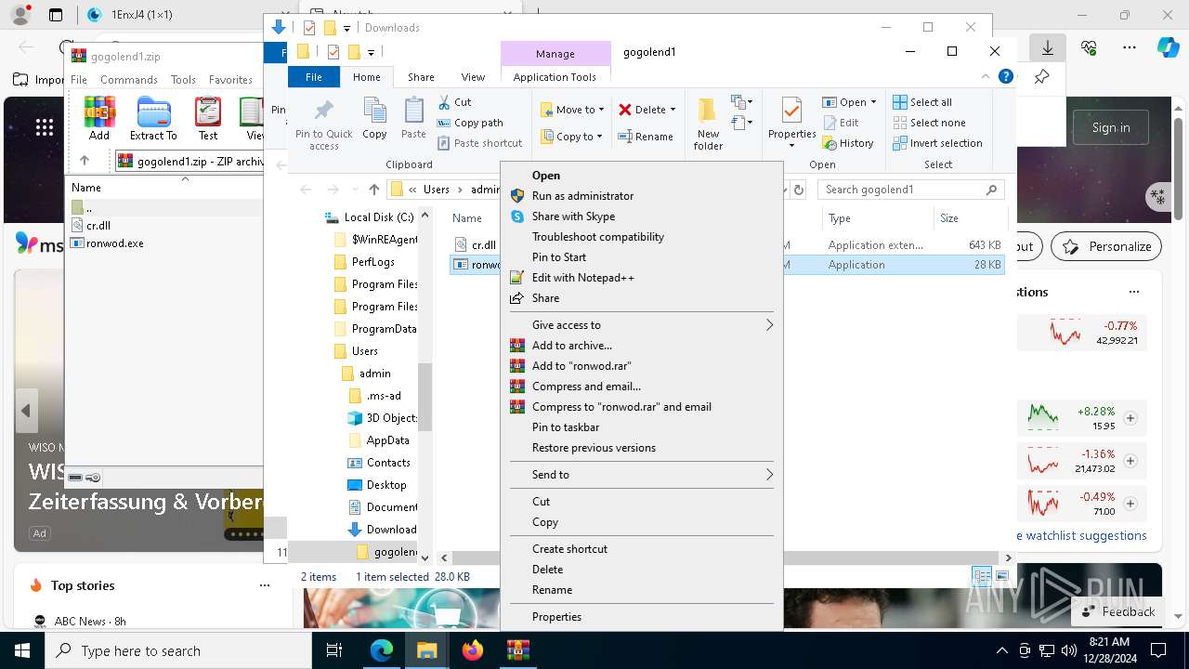Open the WinRAR Commands menu

(129, 80)
